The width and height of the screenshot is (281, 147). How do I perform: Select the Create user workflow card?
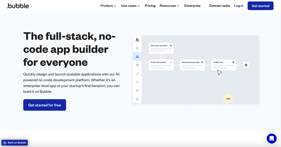click(x=224, y=65)
